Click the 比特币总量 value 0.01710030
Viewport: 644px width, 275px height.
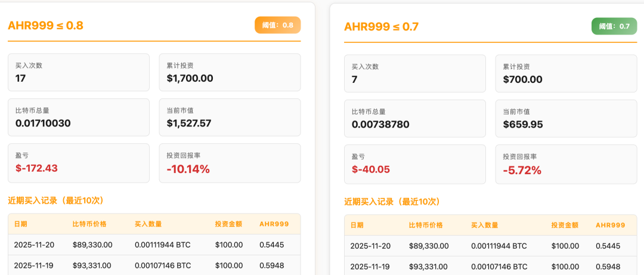point(43,123)
